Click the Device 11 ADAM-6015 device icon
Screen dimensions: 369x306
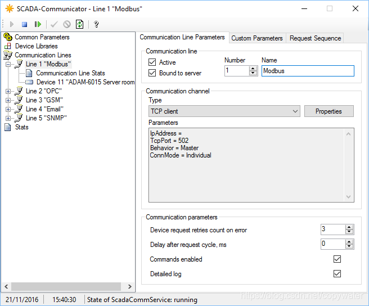[x=29, y=82]
